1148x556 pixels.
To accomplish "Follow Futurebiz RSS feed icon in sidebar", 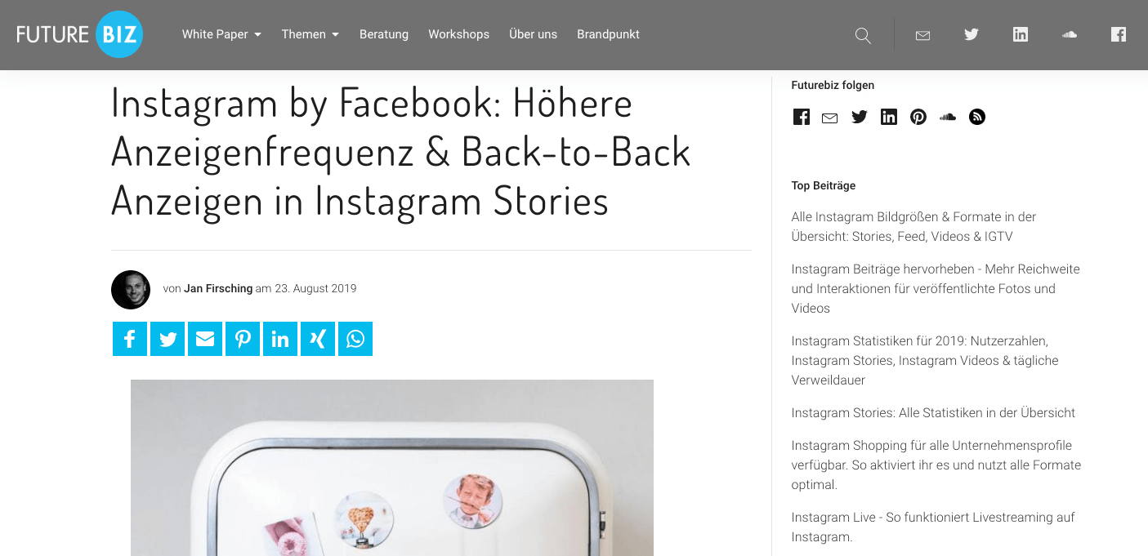I will click(x=977, y=117).
